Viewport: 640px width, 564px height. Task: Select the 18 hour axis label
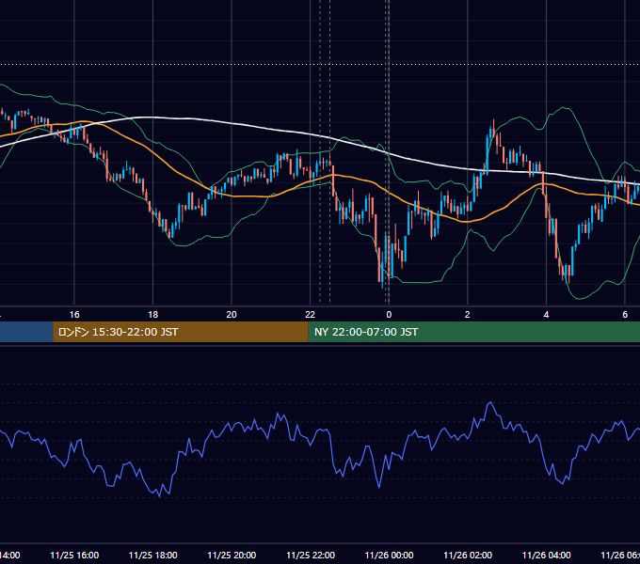[x=152, y=315]
